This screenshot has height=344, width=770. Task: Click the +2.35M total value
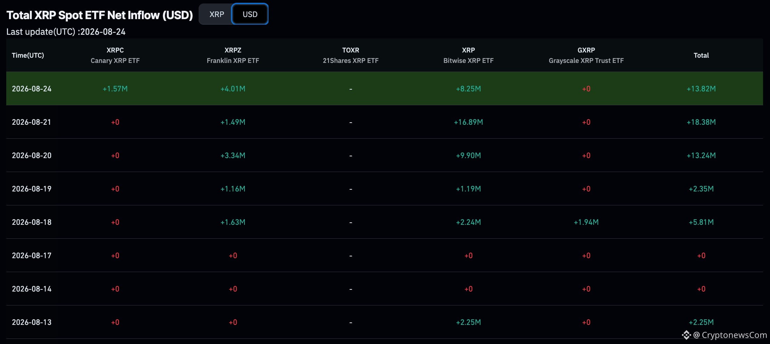pyautogui.click(x=701, y=189)
